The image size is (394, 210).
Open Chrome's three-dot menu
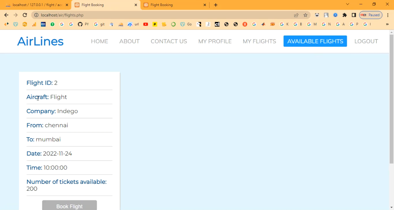[x=388, y=15]
